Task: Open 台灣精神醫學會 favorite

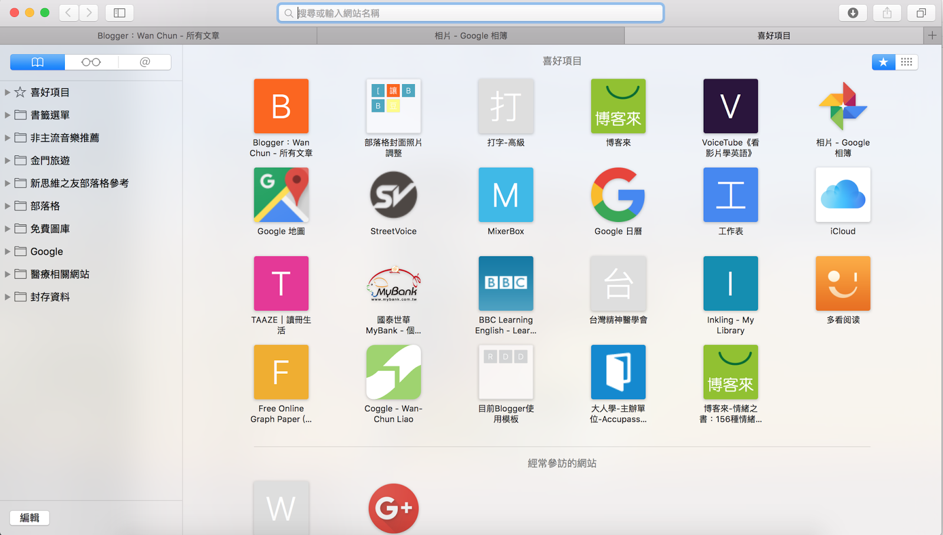Action: tap(618, 283)
